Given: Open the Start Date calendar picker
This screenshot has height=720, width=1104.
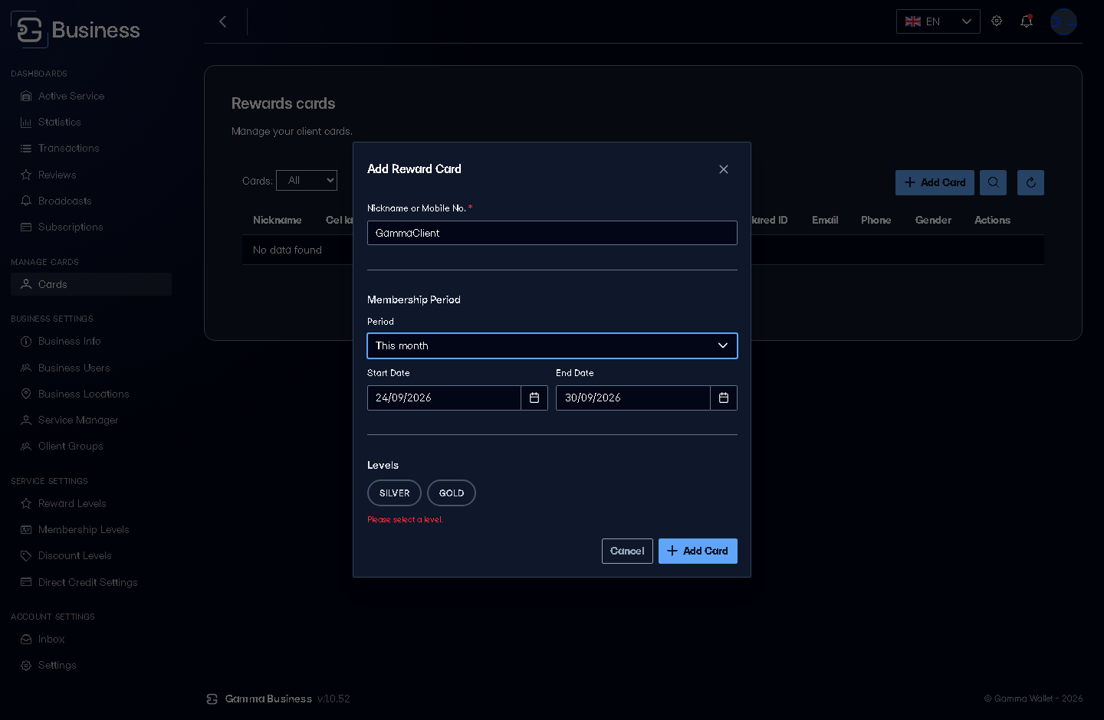Looking at the screenshot, I should (x=534, y=398).
